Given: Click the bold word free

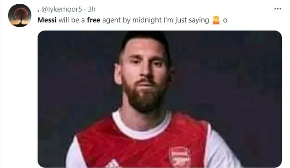Looking at the screenshot, I should click(x=94, y=20).
